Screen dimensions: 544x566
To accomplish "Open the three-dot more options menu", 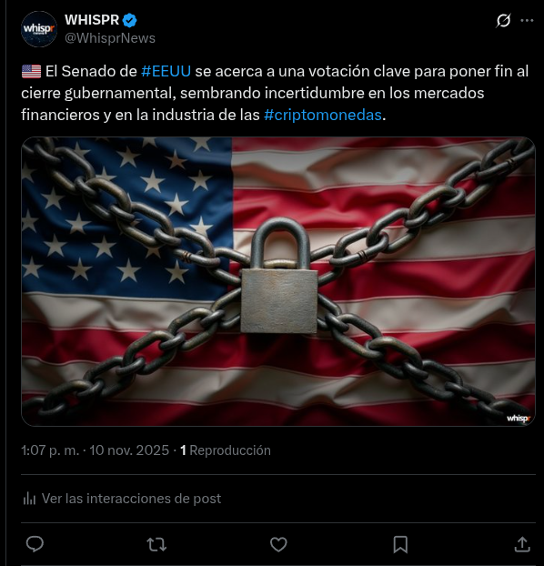I will click(x=527, y=21).
